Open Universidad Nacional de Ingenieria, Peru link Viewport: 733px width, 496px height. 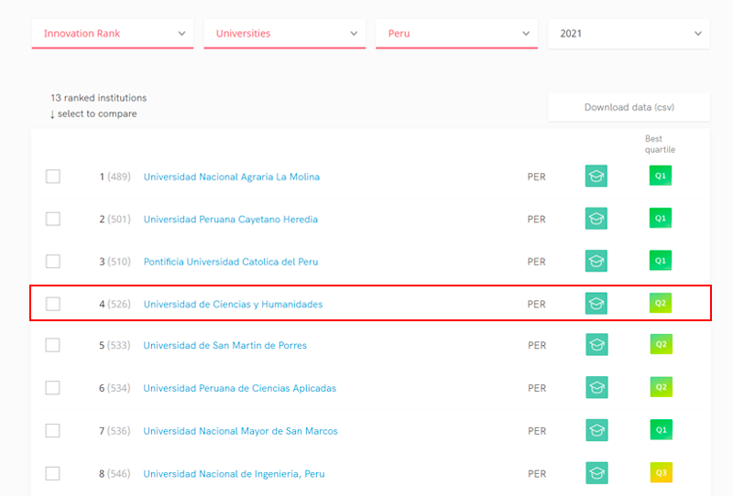pos(234,474)
